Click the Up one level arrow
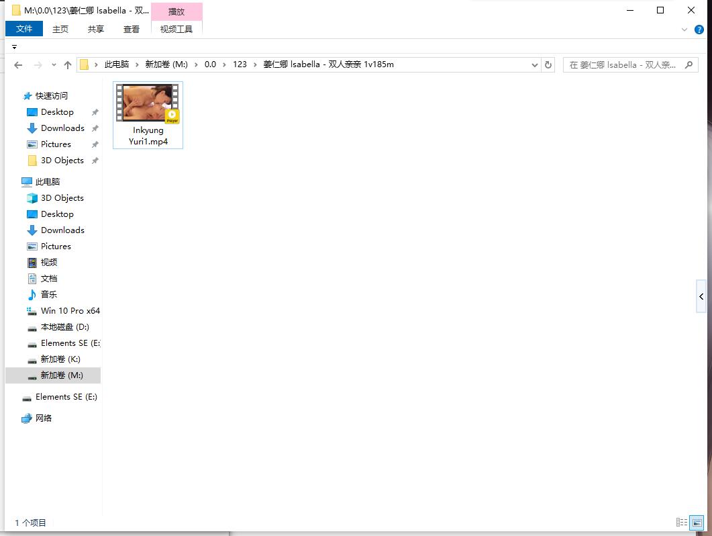 67,65
